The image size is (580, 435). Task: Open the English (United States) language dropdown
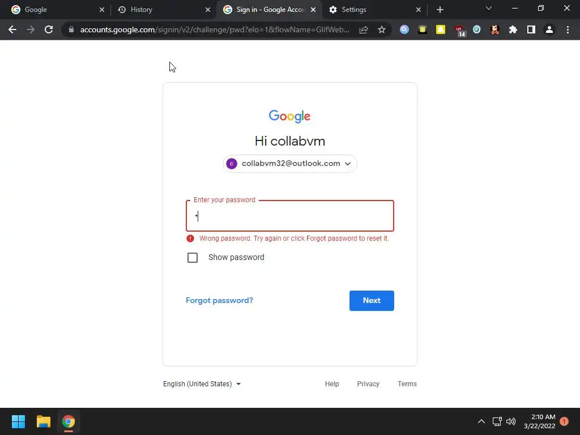point(202,384)
